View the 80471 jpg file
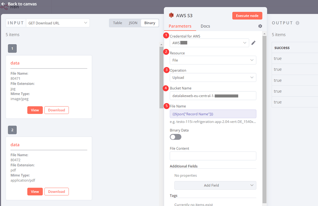318x206 pixels. point(35,110)
